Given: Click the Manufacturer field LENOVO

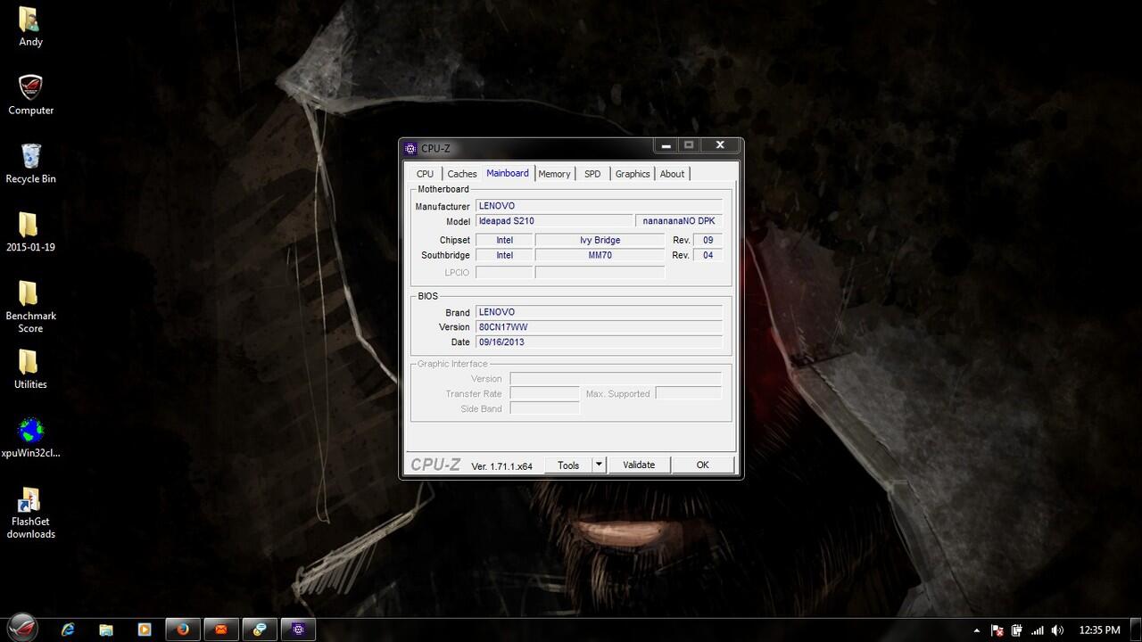Looking at the screenshot, I should tap(599, 206).
